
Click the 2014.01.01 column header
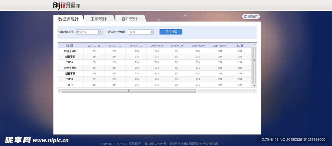(94, 46)
